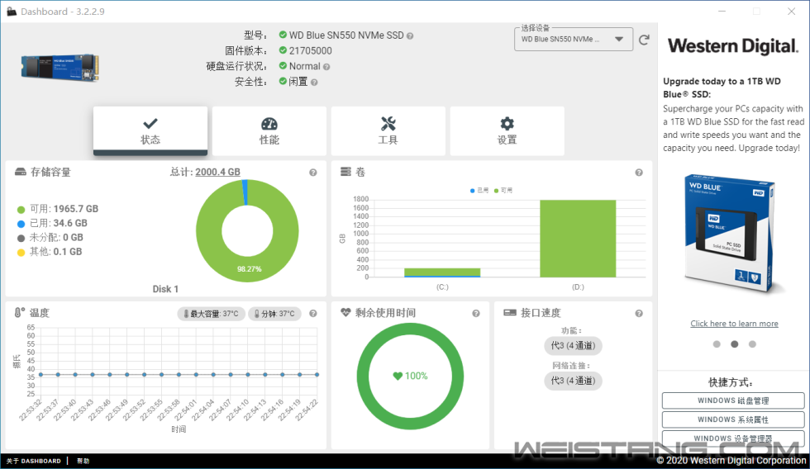Click the refresh icon beside device selector
Screen dimensions: 810x469
[x=644, y=40]
